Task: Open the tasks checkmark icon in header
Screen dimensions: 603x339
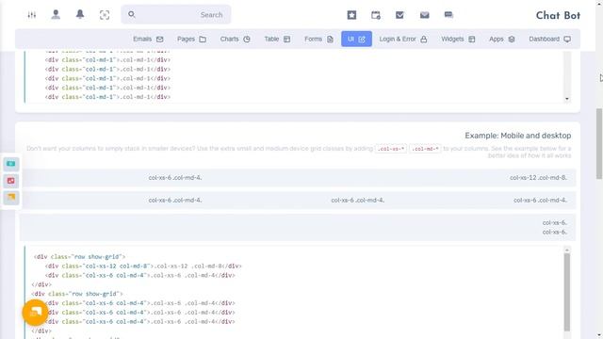Action: [x=399, y=15]
